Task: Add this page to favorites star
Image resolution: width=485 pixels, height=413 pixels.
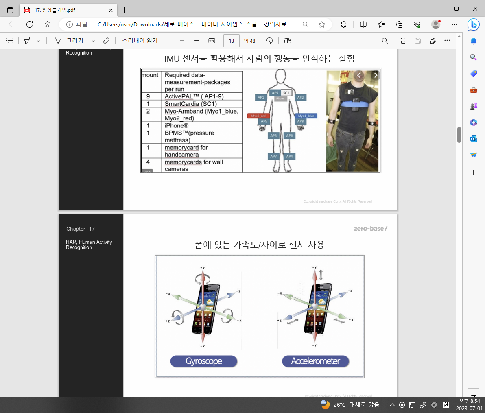Action: click(322, 24)
